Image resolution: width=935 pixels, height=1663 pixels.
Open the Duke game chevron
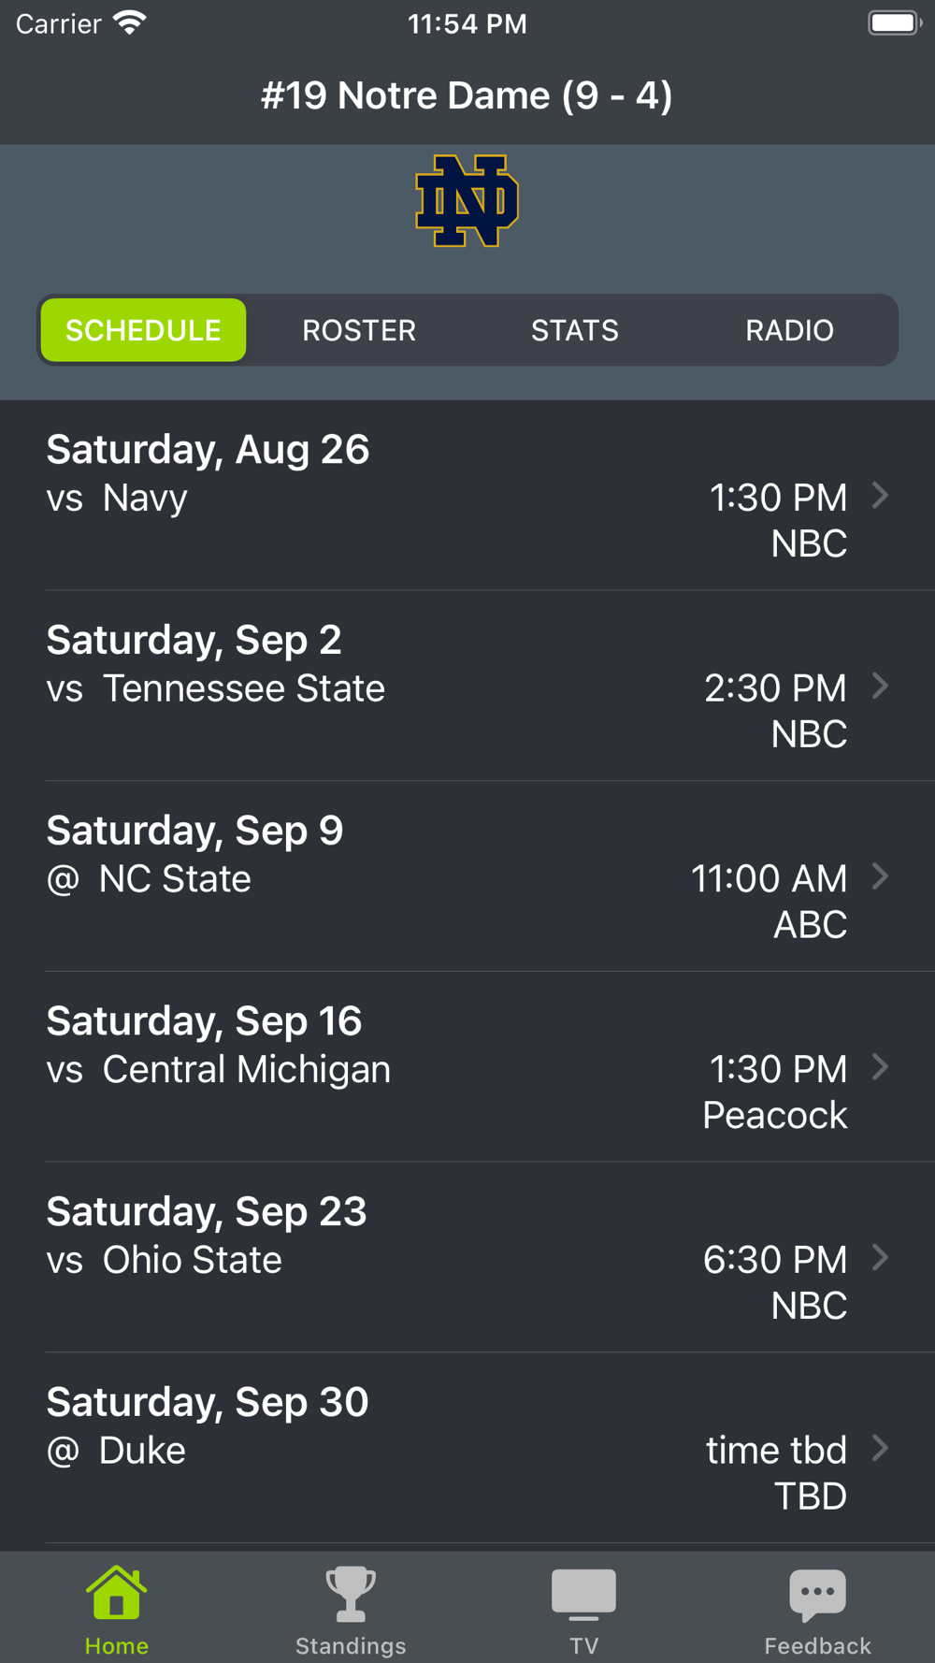click(880, 1449)
